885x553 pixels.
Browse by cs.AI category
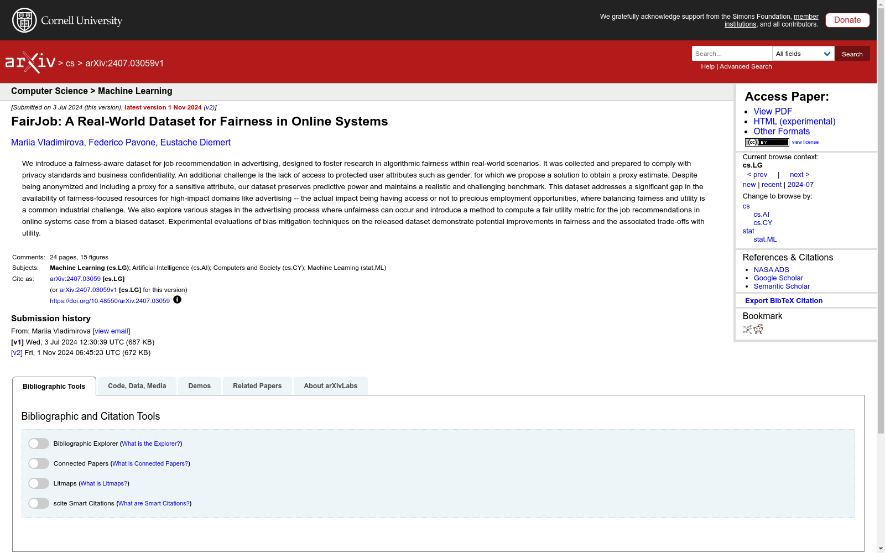(x=761, y=215)
